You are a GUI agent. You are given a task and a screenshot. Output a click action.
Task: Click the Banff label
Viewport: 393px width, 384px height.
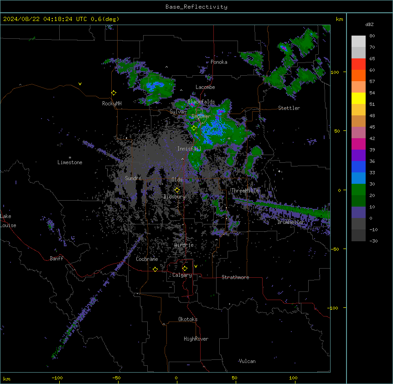click(x=57, y=259)
